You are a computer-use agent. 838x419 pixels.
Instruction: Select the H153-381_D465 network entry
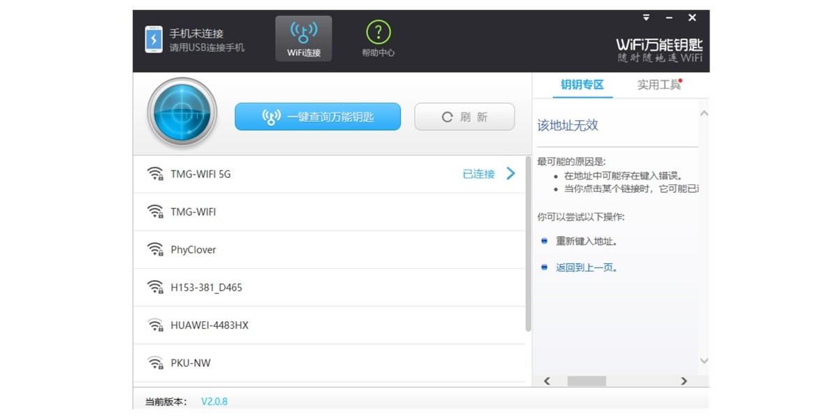206,287
